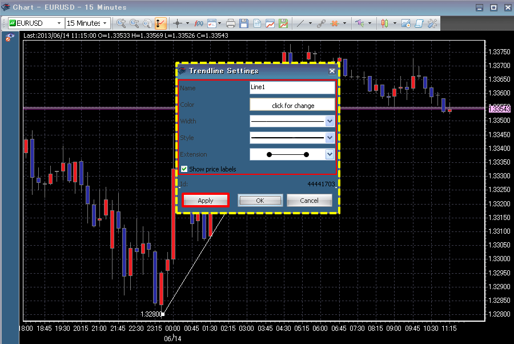Select the crosshair cursor tool
The width and height of the screenshot is (514, 344).
pos(178,23)
